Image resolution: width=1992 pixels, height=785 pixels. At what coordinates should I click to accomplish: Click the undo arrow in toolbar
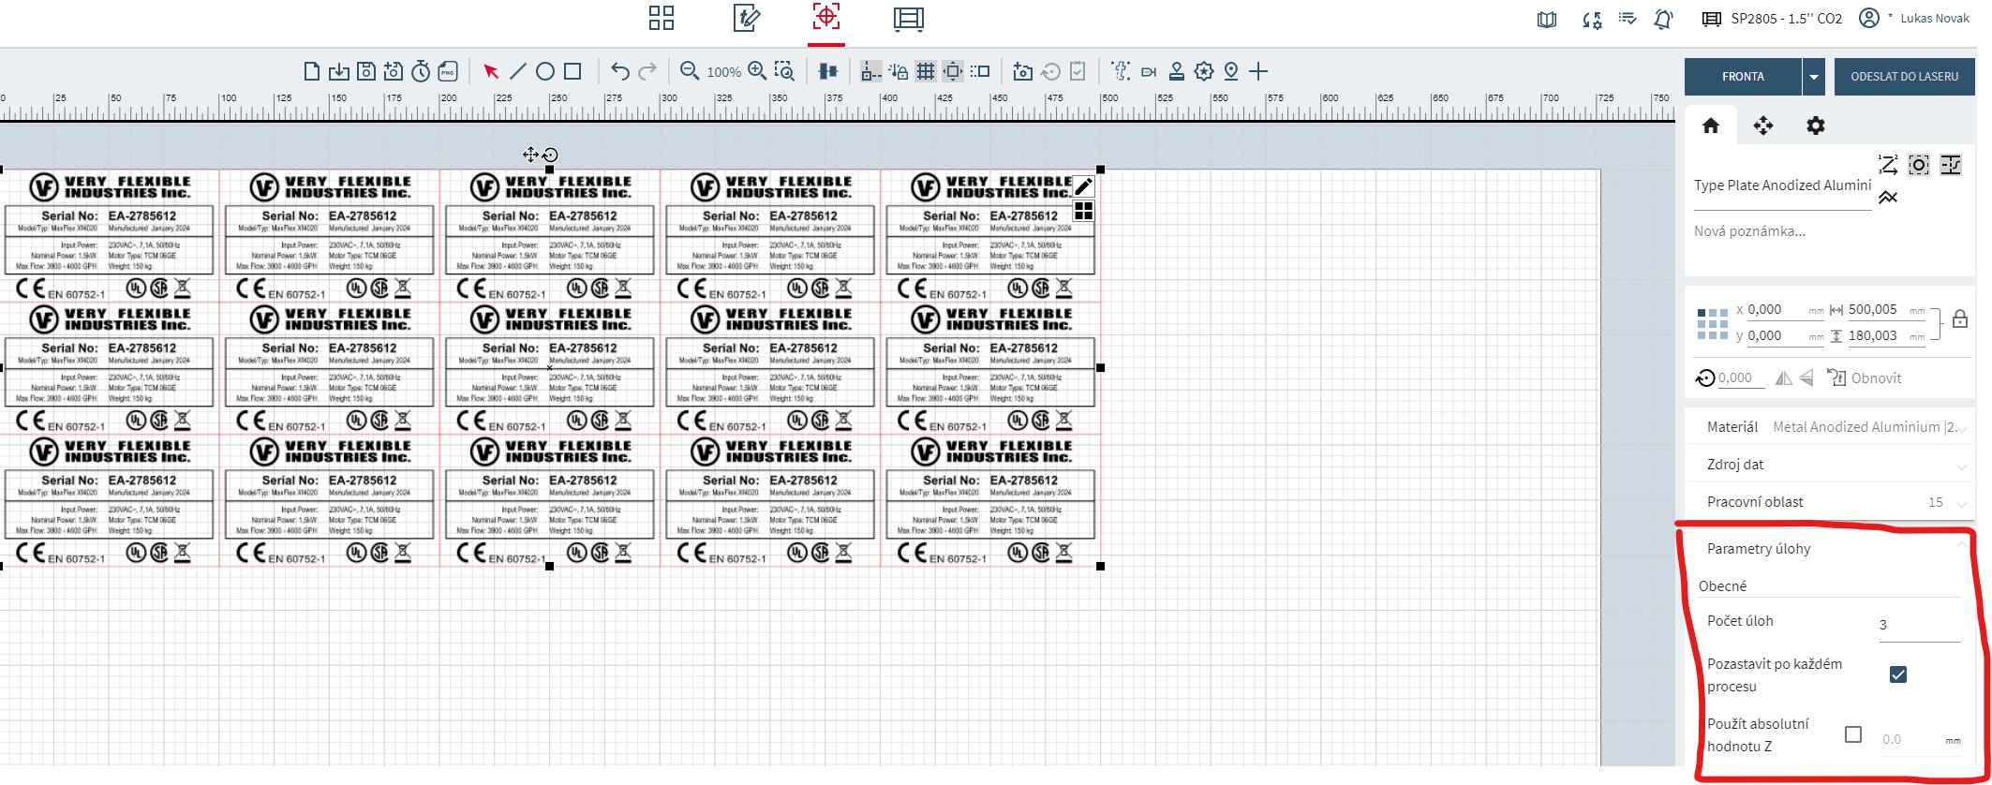click(x=619, y=71)
